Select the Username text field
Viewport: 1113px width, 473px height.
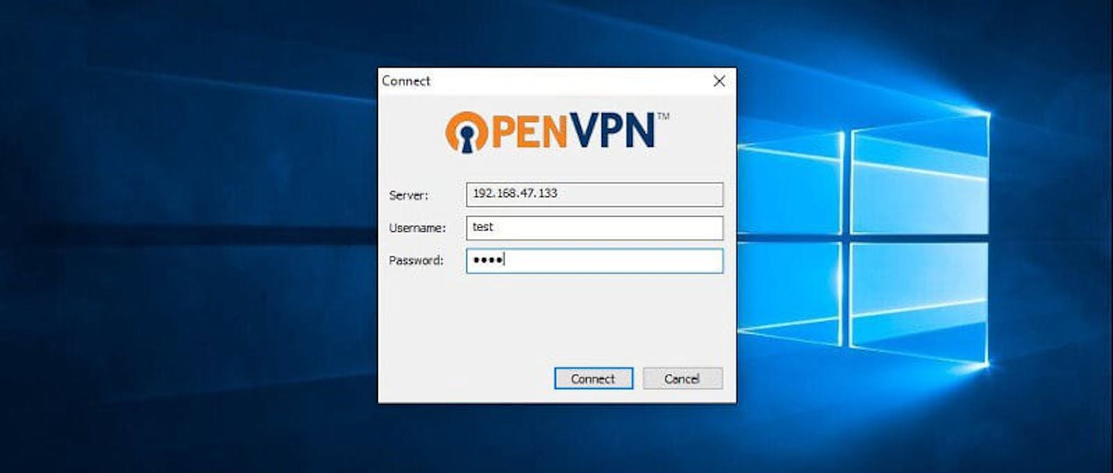pos(595,228)
